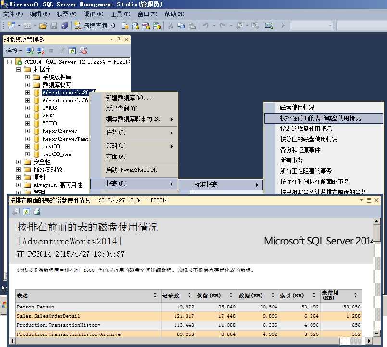This screenshot has width=387, height=347.
Task: Click the Person.Person table row name
Action: click(36, 307)
